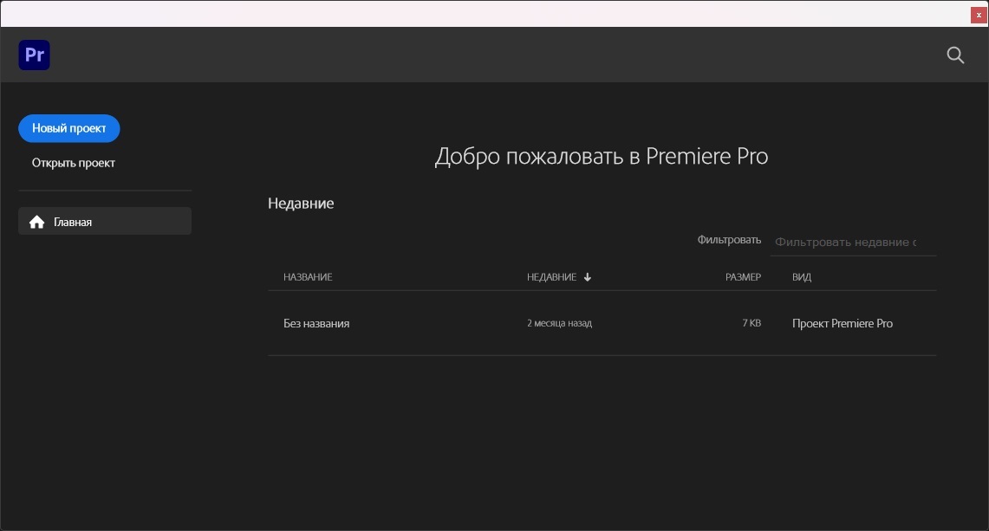989x531 pixels.
Task: Sort the list by РАЗМЕР column
Action: (743, 277)
